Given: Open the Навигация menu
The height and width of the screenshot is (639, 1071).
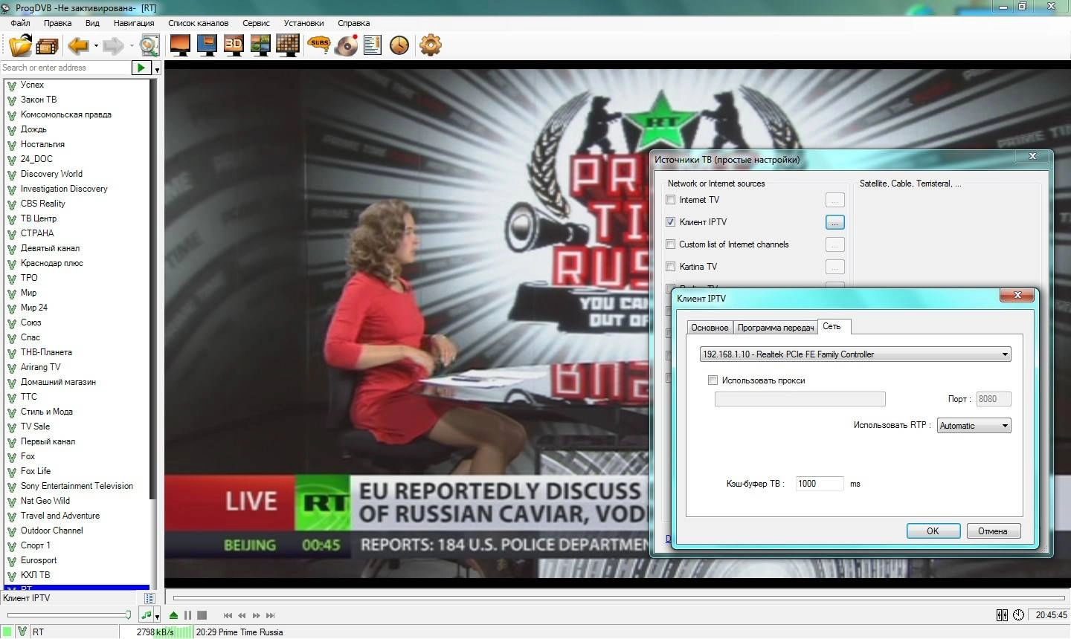Looking at the screenshot, I should pos(134,23).
